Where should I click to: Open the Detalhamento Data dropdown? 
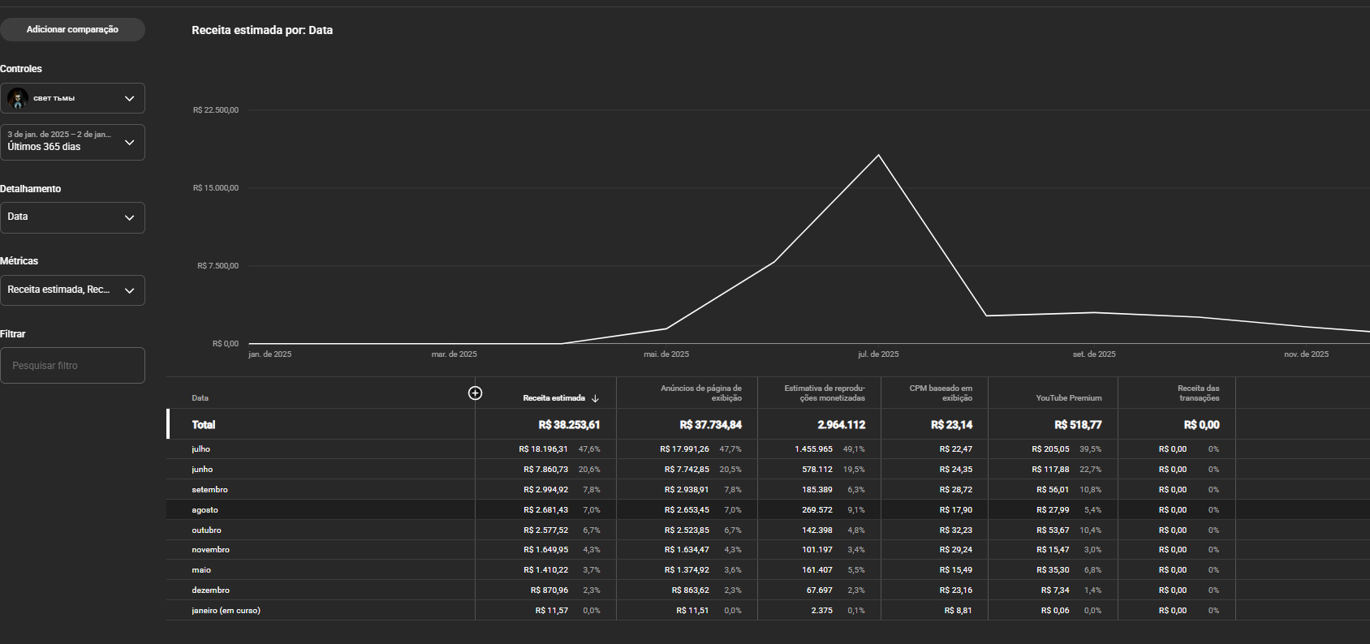tap(72, 217)
